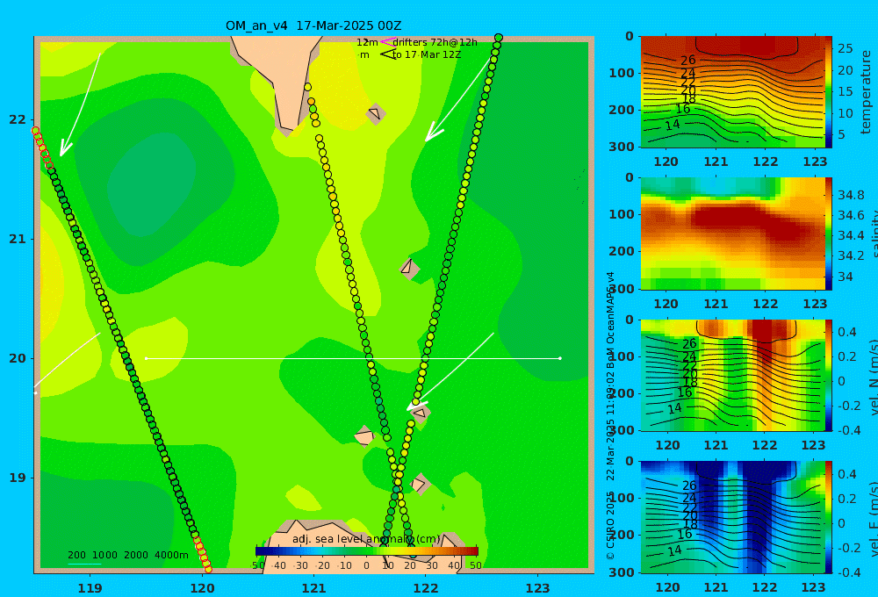Click the west endpoint of the white transect line
878x597 pixels.
[x=146, y=358]
